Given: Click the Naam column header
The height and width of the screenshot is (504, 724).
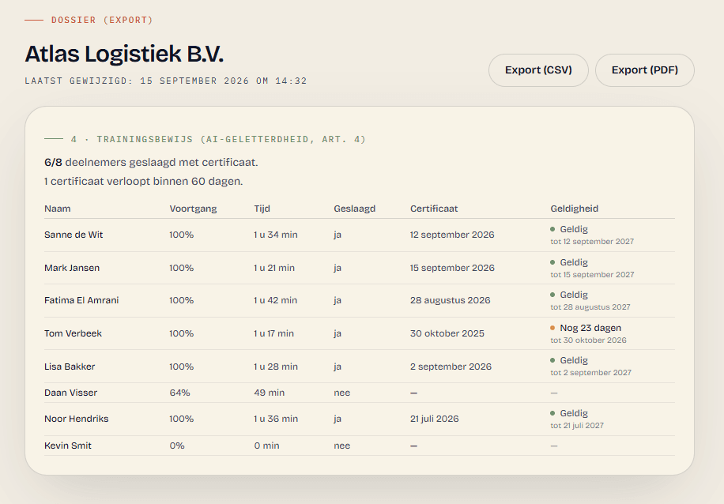Looking at the screenshot, I should click(57, 209).
